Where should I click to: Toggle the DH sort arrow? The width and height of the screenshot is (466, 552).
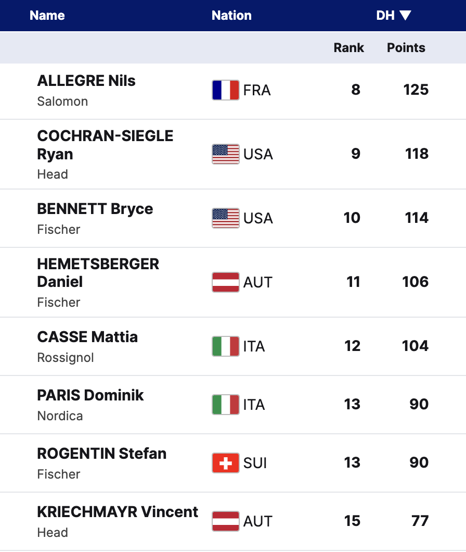406,16
